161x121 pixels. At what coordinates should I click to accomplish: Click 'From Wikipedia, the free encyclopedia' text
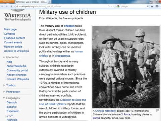61,18
